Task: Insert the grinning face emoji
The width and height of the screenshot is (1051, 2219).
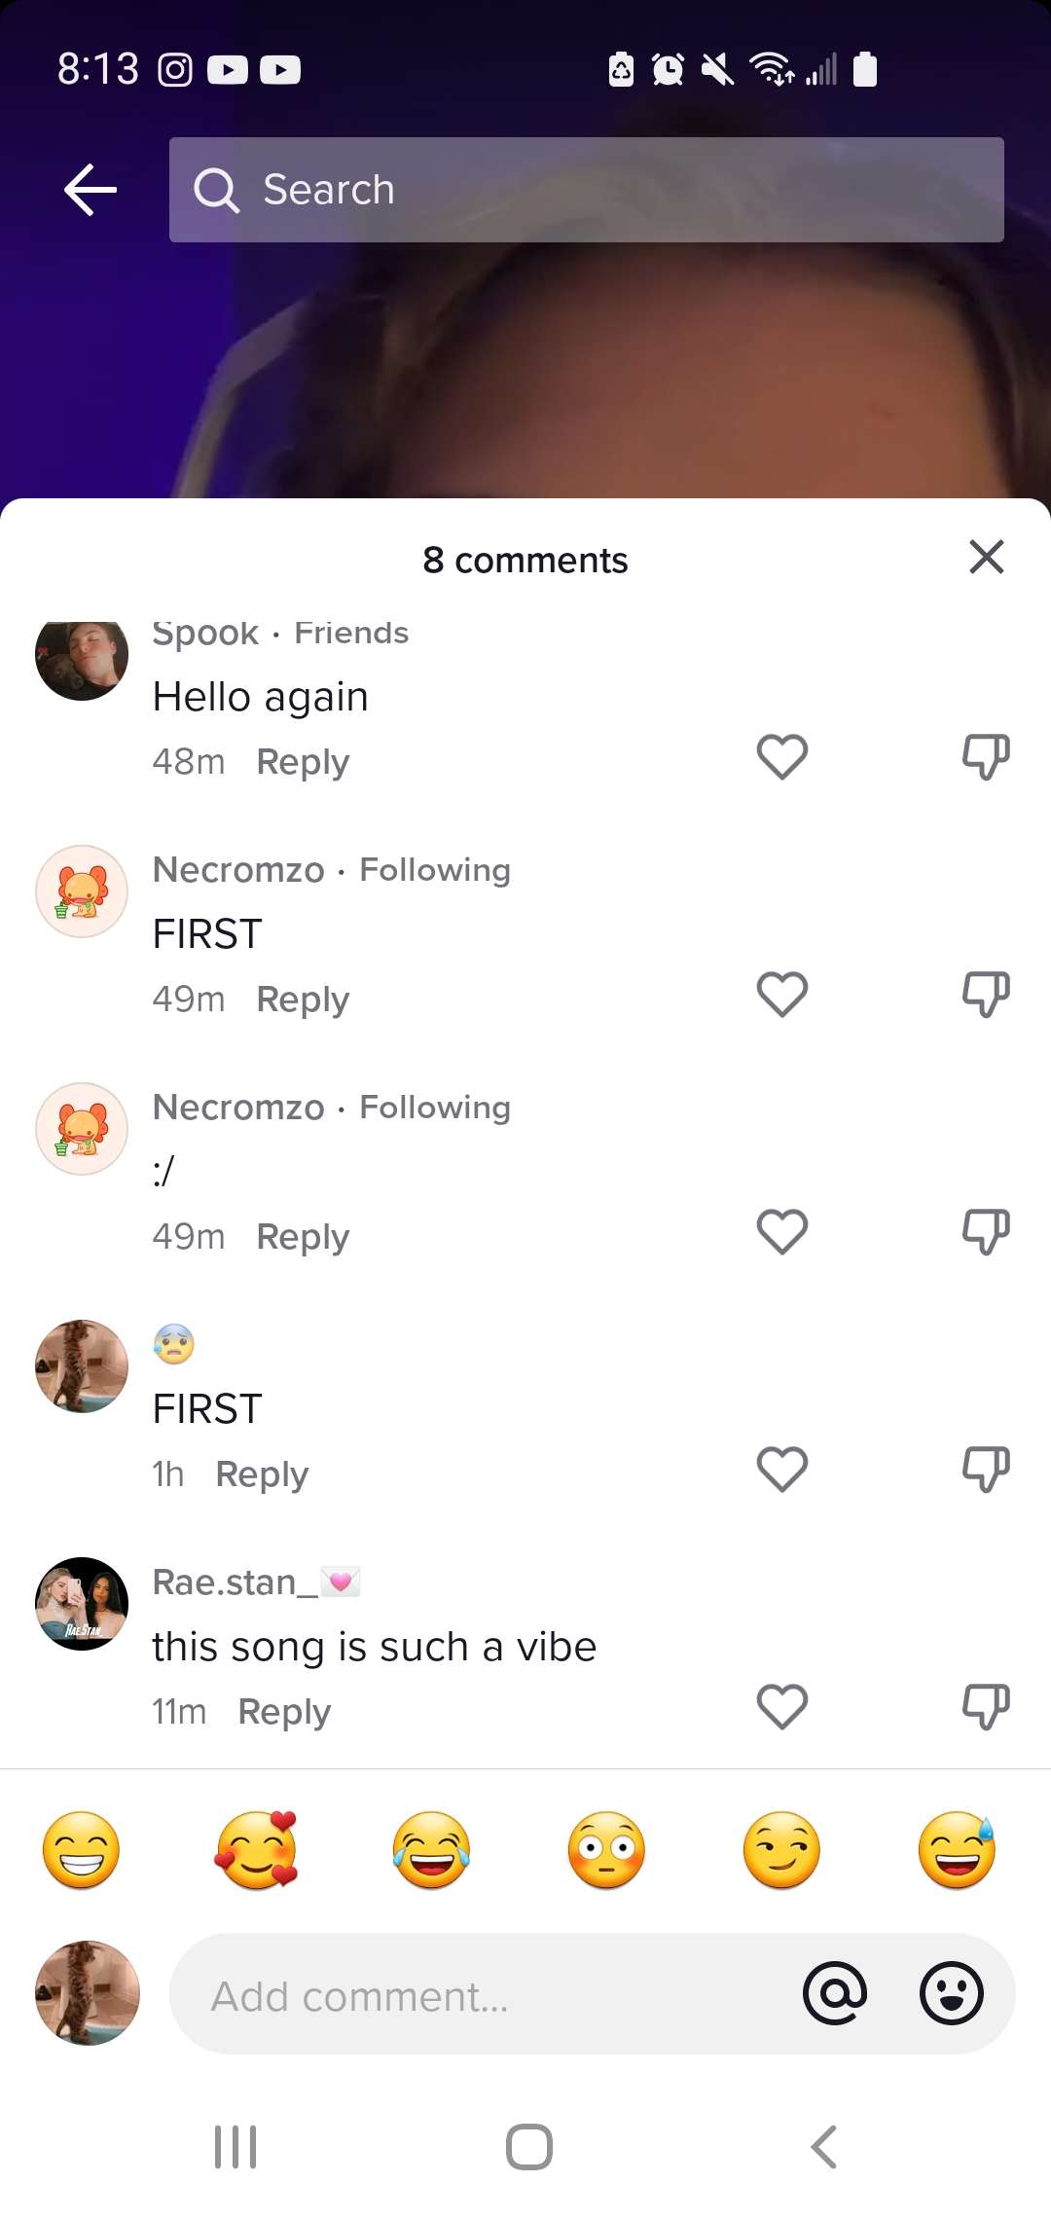Action: coord(82,1850)
